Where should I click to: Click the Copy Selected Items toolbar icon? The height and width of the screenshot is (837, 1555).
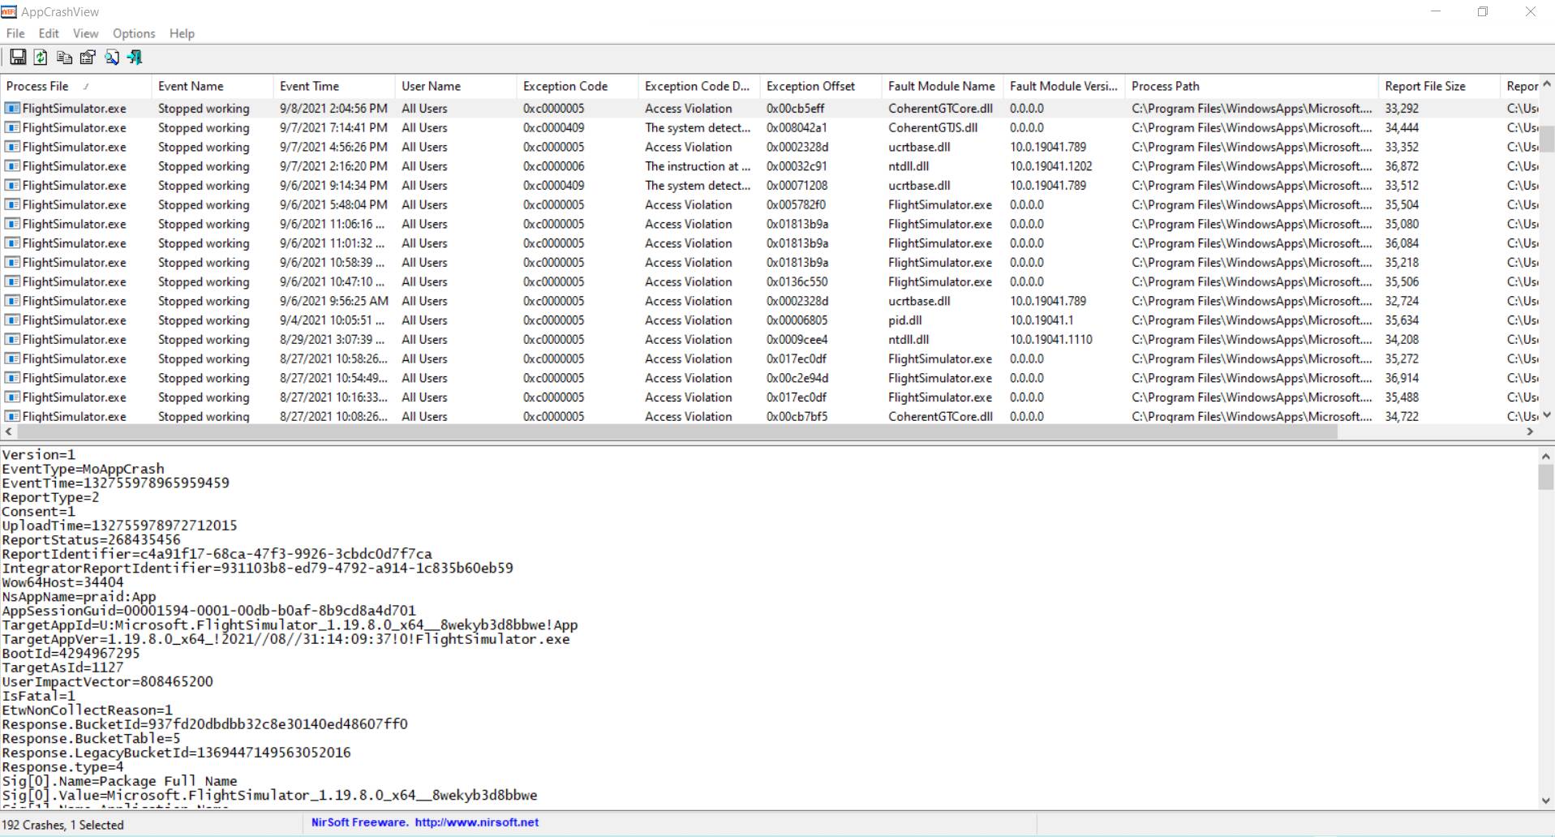[64, 57]
